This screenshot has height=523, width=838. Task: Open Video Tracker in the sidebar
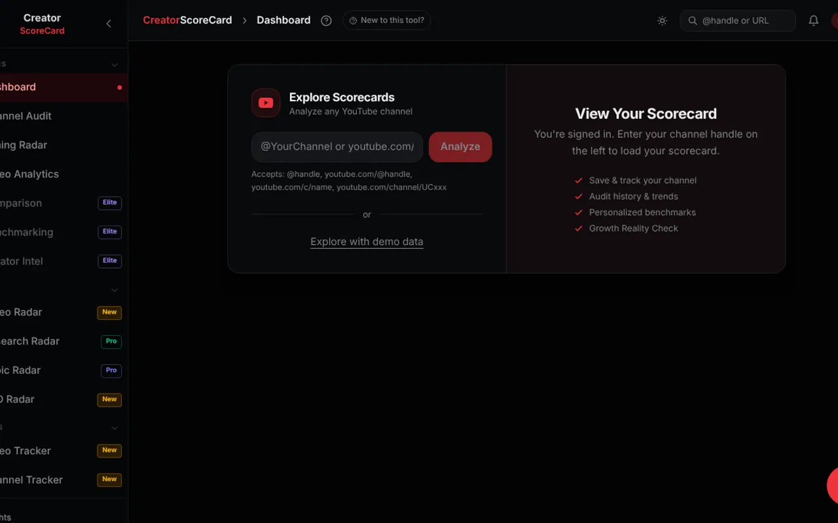tap(61, 450)
